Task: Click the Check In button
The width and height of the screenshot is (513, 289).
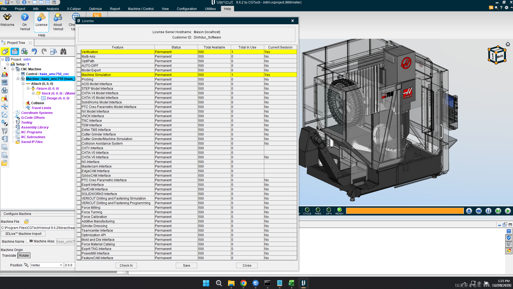Action: (x=126, y=265)
